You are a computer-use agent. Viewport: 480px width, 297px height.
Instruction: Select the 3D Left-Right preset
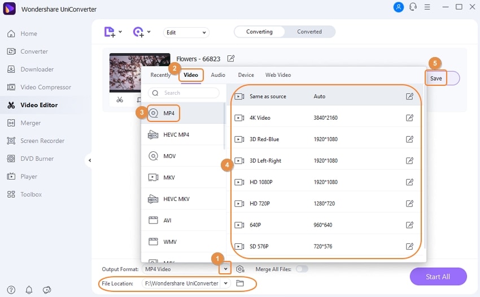click(x=326, y=161)
